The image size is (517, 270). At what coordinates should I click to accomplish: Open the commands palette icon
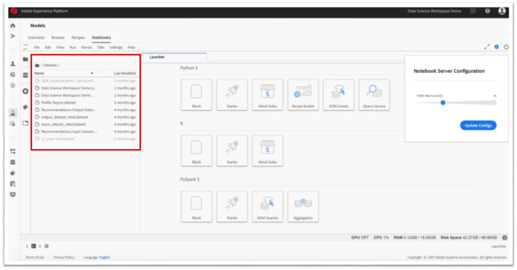pyautogui.click(x=25, y=107)
